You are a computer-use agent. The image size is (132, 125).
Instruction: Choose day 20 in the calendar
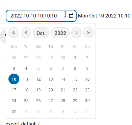pyautogui.click(x=51, y=90)
